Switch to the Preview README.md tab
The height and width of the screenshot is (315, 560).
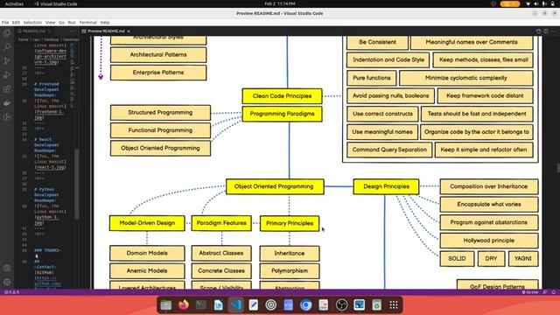coord(106,31)
